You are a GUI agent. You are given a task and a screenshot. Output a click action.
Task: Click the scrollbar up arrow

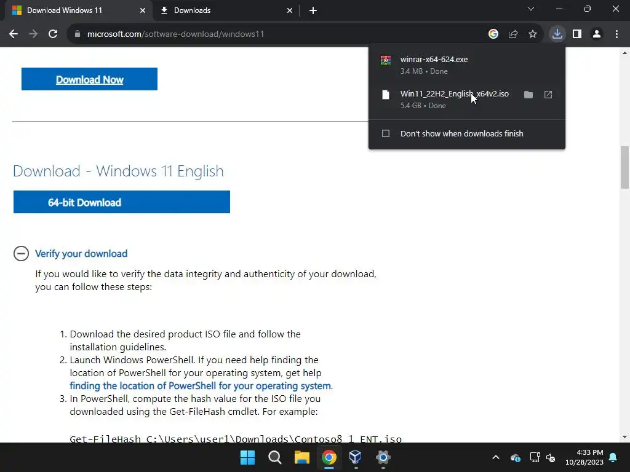click(624, 53)
